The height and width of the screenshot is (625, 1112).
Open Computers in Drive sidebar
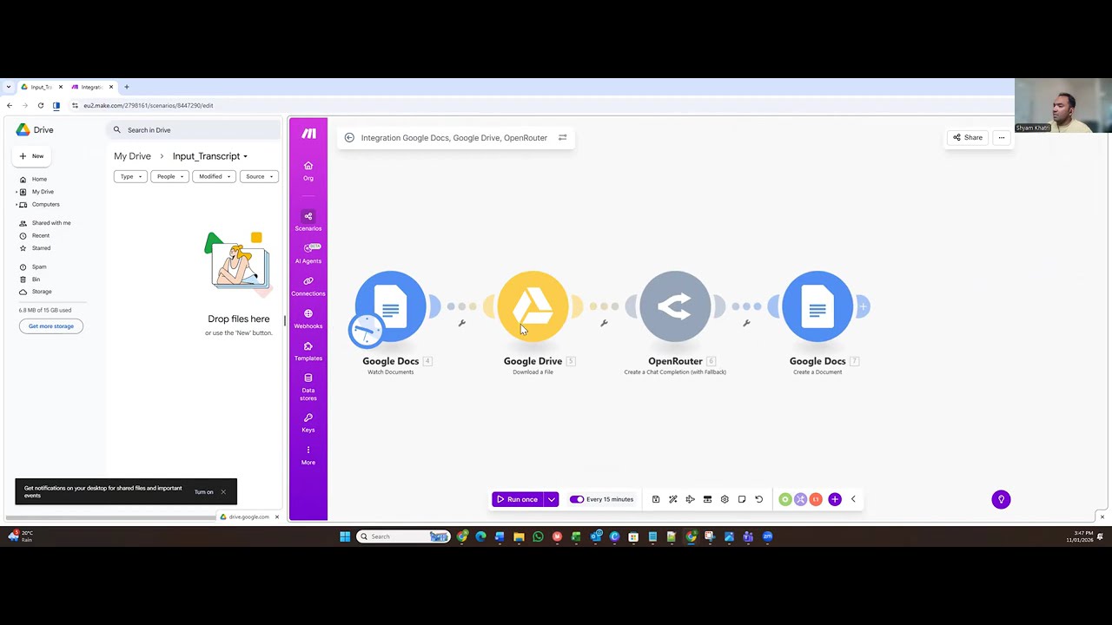pos(45,204)
